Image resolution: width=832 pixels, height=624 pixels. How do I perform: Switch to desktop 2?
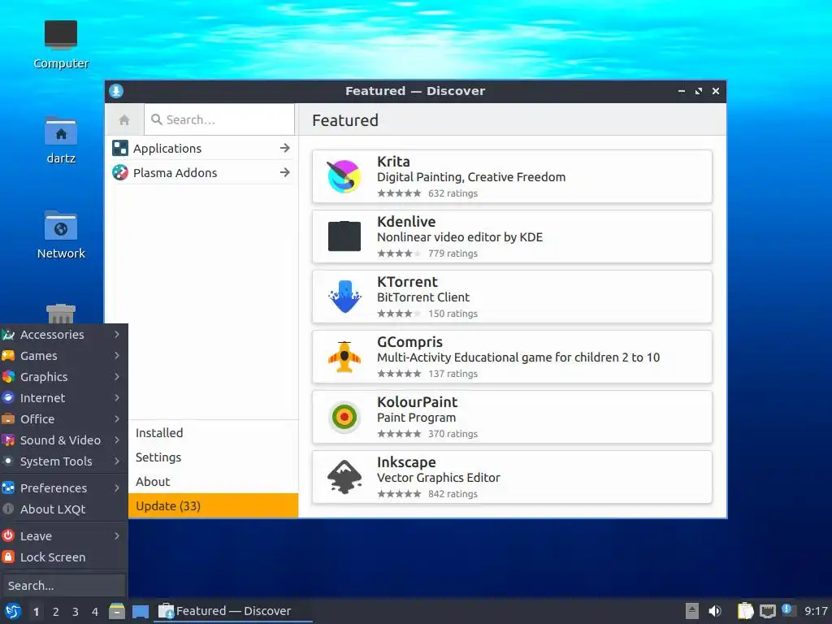tap(56, 612)
